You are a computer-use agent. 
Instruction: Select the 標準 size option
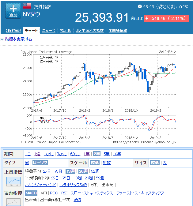155,163
